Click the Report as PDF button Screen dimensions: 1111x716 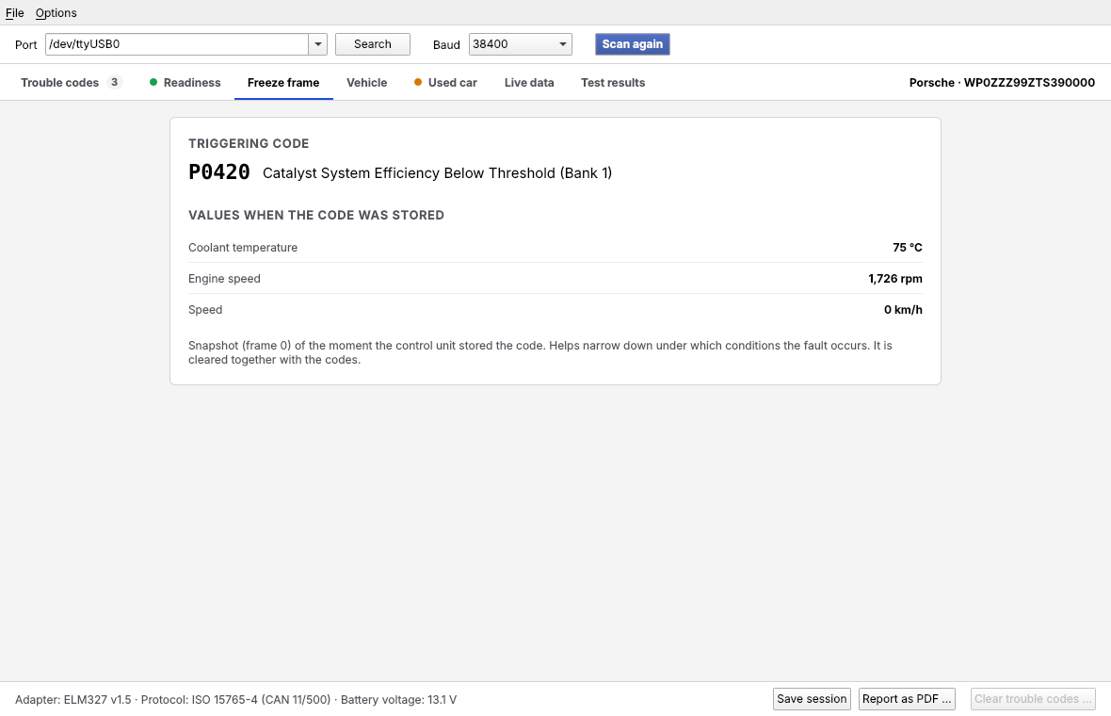(907, 699)
